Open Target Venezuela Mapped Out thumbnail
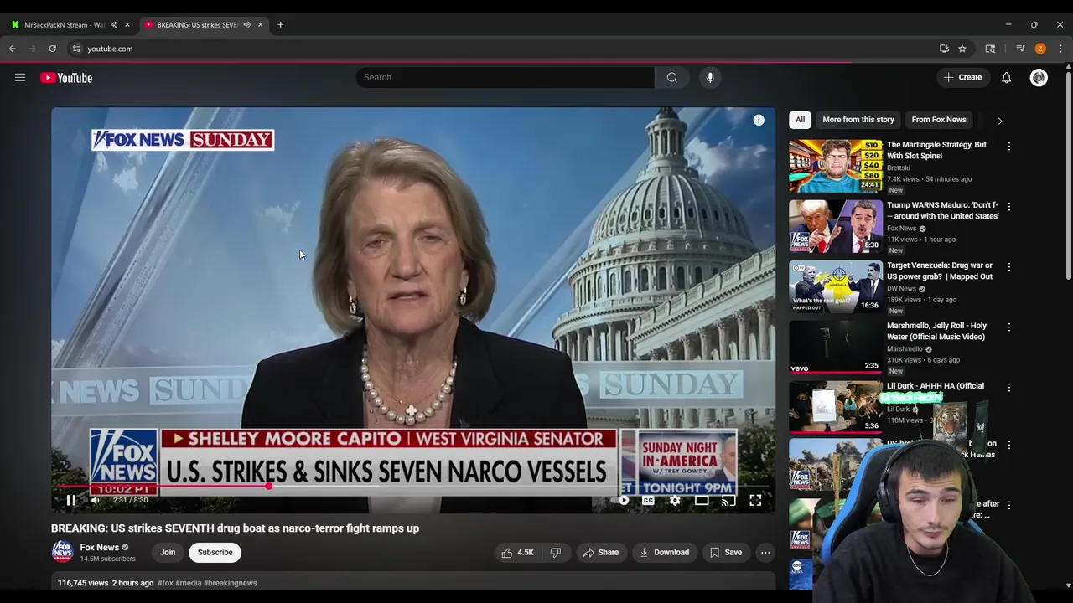1073x603 pixels. point(836,286)
